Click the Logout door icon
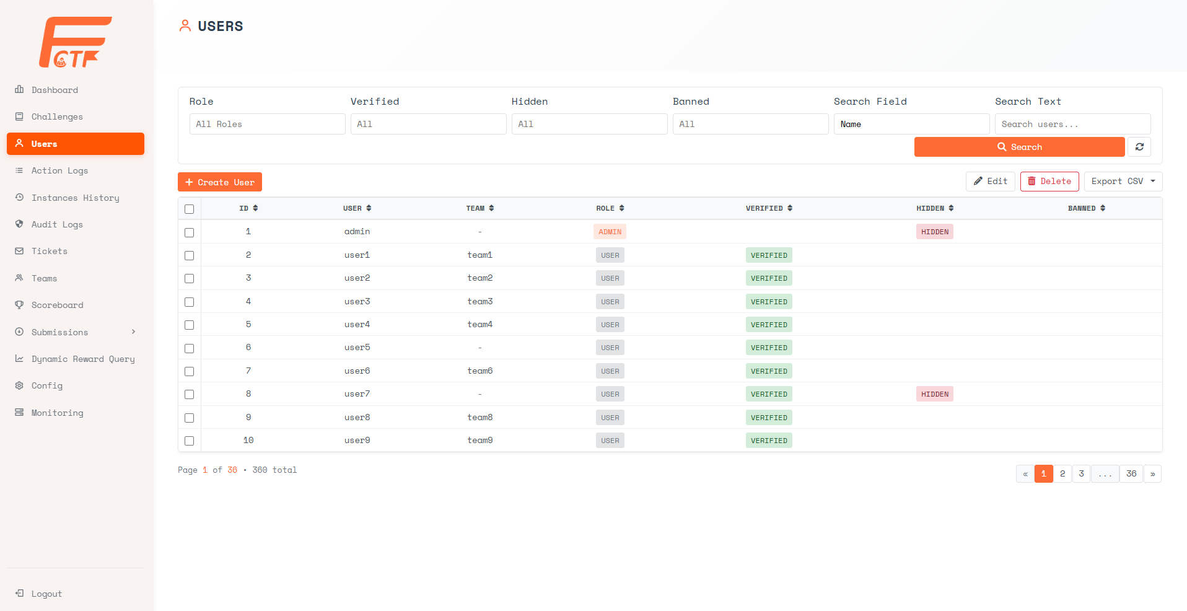This screenshot has width=1187, height=611. [x=19, y=594]
